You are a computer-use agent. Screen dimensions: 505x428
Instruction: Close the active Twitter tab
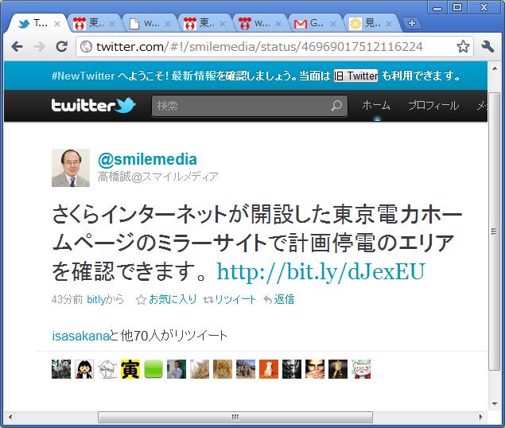point(57,24)
